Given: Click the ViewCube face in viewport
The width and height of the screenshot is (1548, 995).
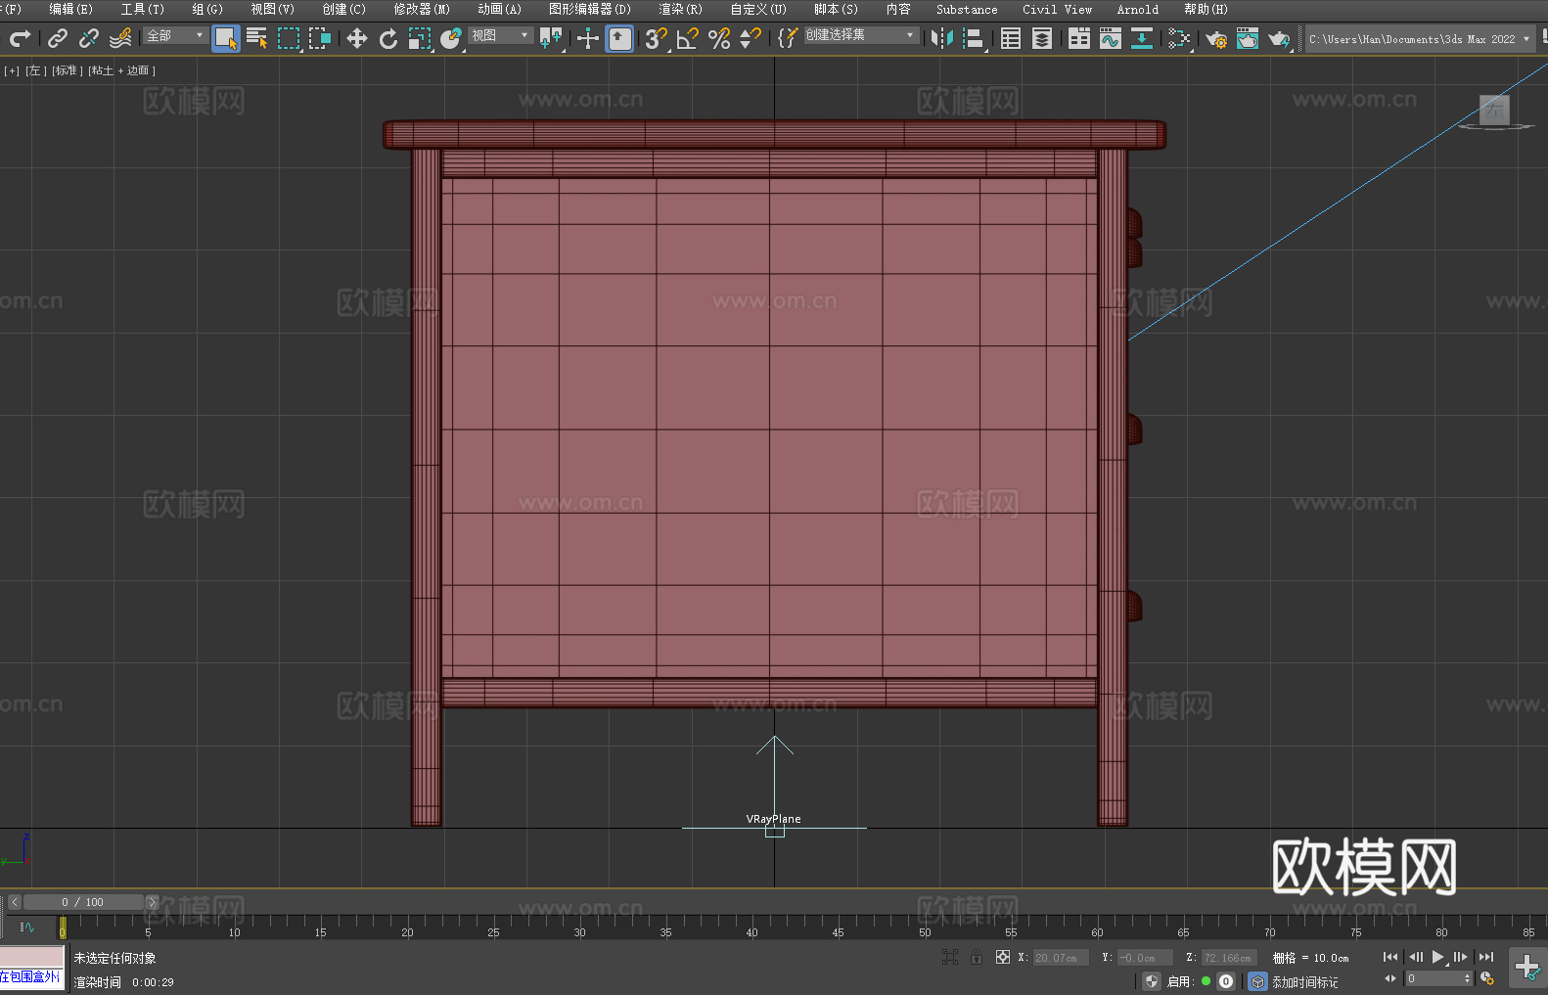Looking at the screenshot, I should (1494, 111).
